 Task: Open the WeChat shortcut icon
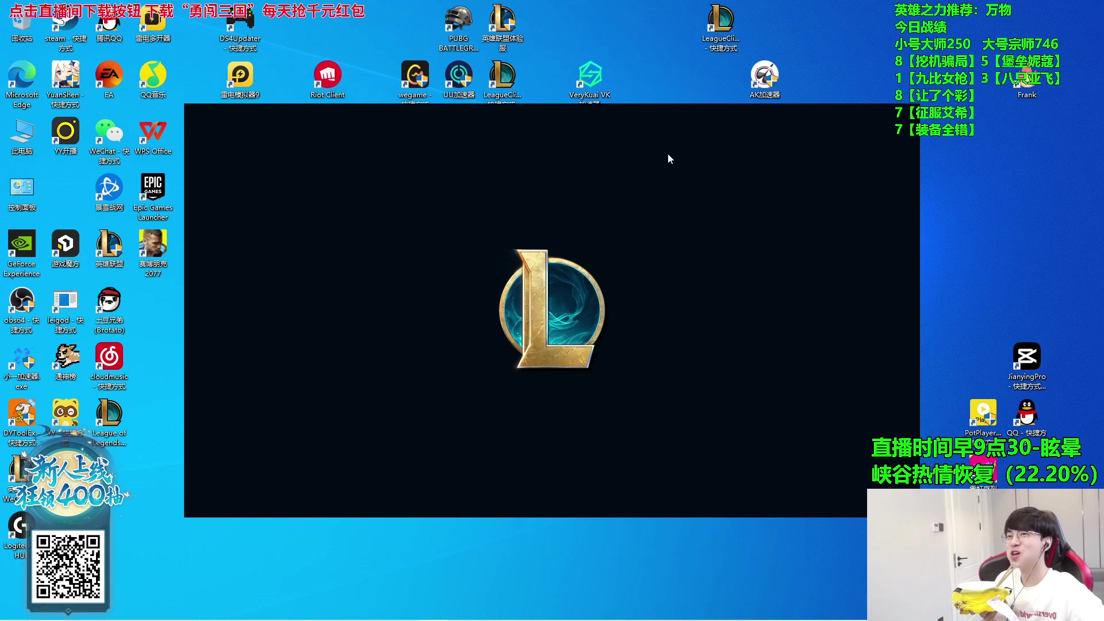tap(109, 141)
